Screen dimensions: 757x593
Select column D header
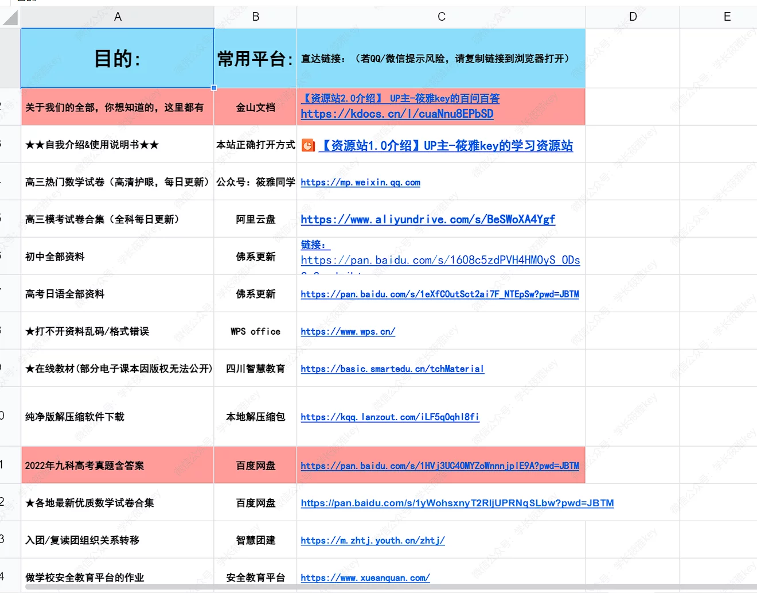[633, 17]
